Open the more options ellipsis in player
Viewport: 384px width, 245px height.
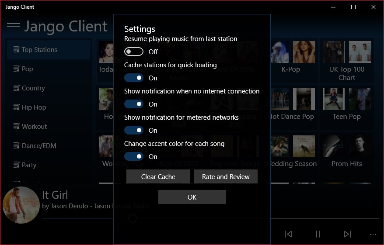click(373, 235)
